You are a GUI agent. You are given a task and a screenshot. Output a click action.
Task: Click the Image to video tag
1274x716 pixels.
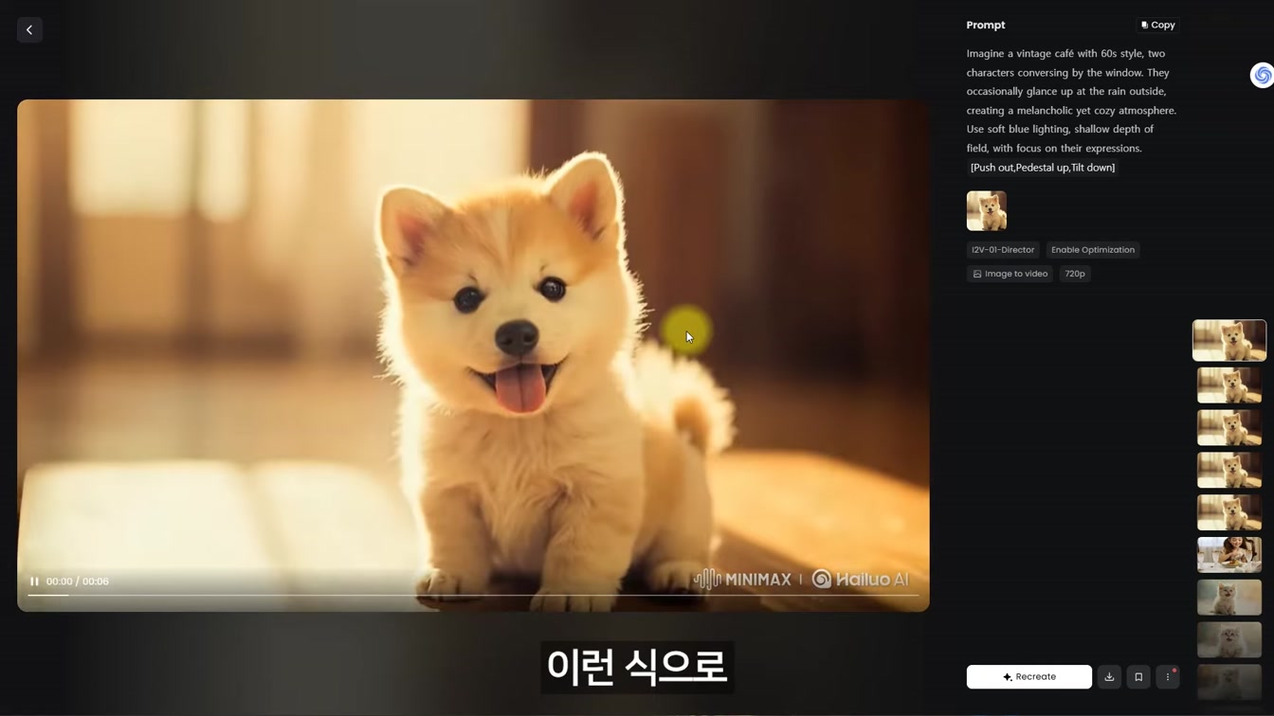(x=1010, y=274)
